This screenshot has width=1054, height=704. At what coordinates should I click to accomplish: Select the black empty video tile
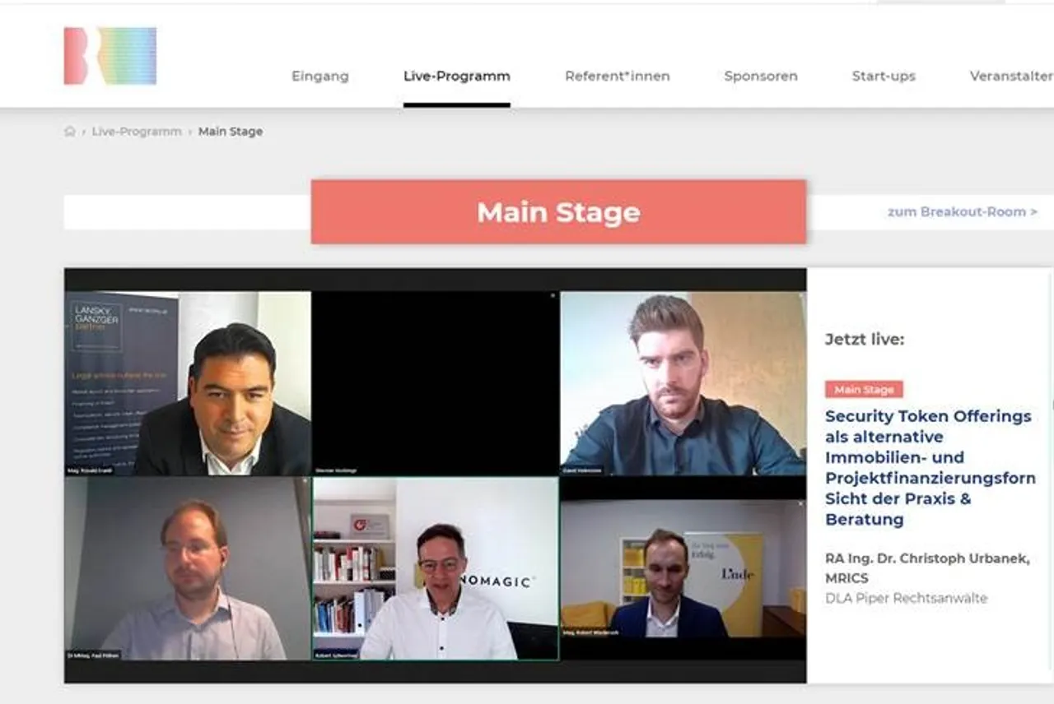pos(436,383)
